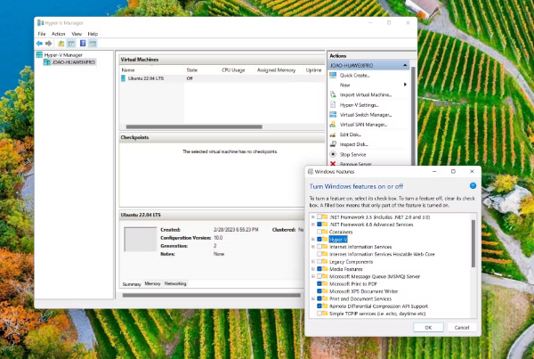Screen dimensions: 534x359
Task: Expand the Internet Information Services node
Action: [x=313, y=247]
